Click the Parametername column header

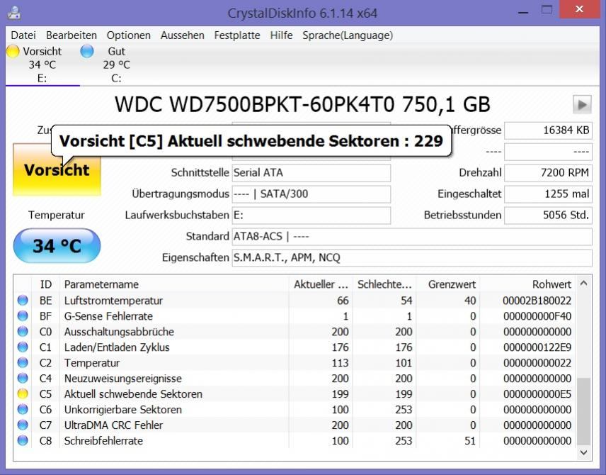(x=174, y=284)
